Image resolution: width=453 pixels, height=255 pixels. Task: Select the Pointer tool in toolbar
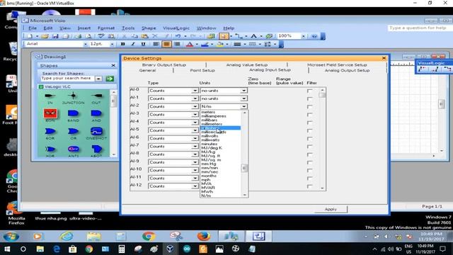pyautogui.click(x=224, y=36)
